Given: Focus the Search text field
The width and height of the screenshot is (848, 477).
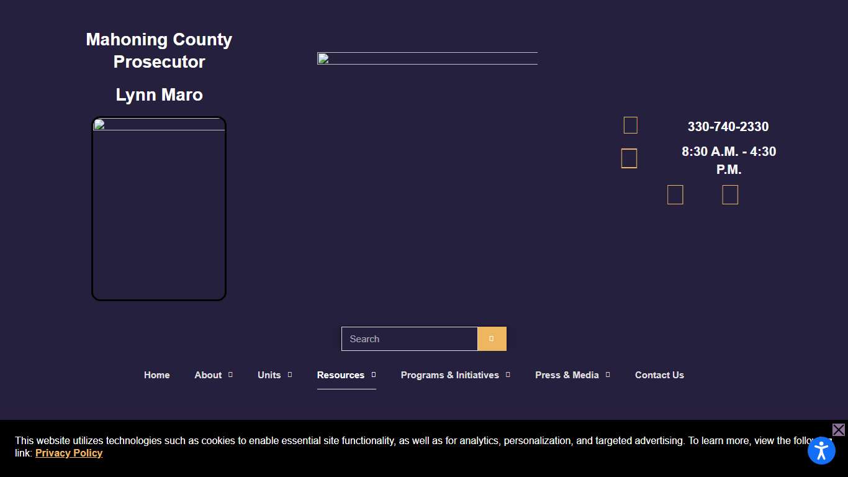Looking at the screenshot, I should pyautogui.click(x=410, y=339).
